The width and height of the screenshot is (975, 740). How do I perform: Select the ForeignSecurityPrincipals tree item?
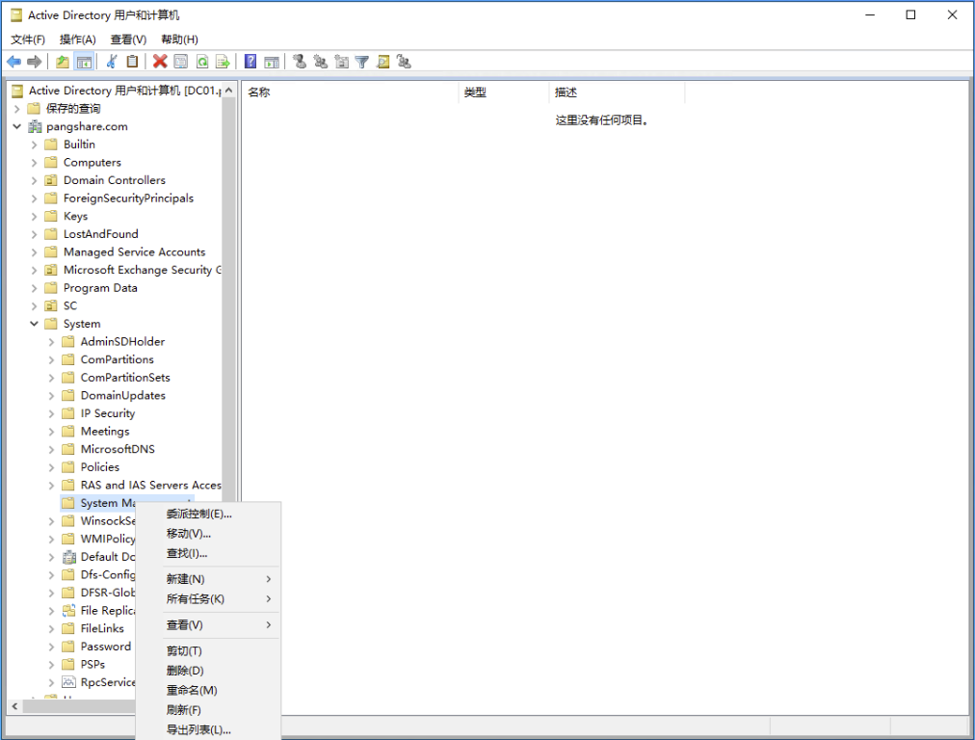tap(128, 198)
